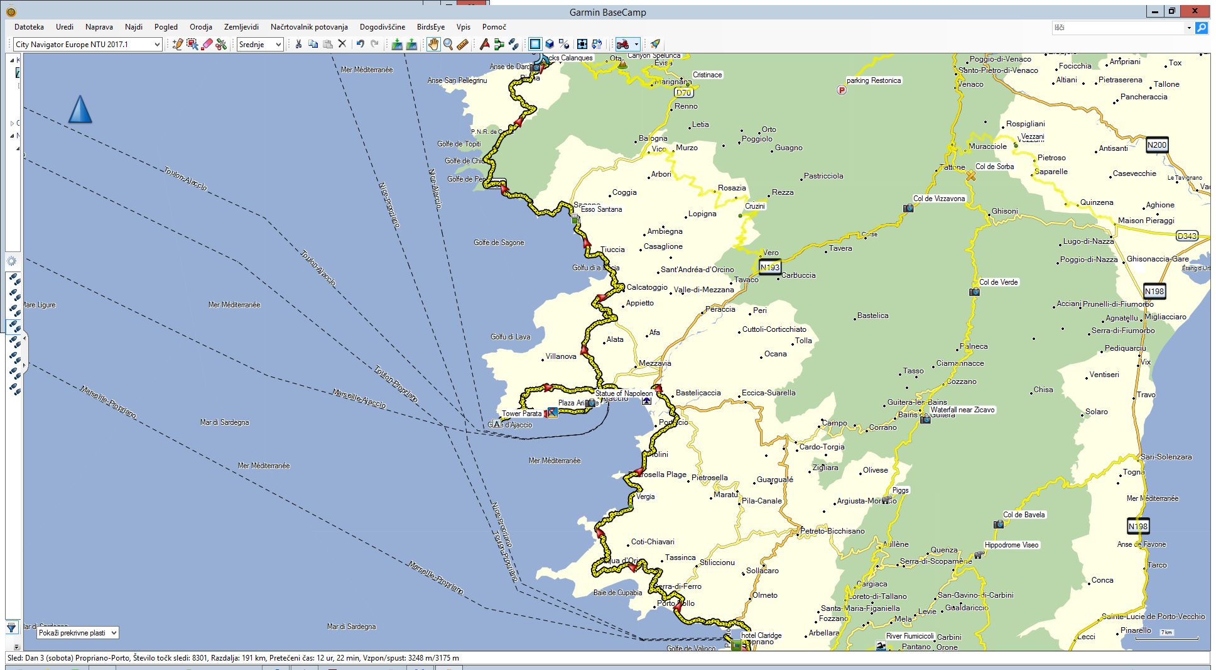1216x670 pixels.
Task: Open the Načrtovalnik potovanja menu
Action: point(309,27)
